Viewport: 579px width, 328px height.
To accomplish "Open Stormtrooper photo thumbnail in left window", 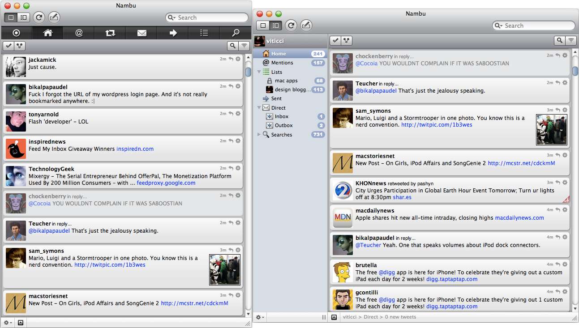I will [225, 269].
